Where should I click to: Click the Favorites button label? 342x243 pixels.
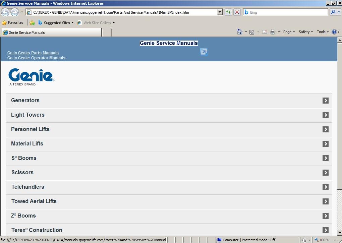click(15, 22)
